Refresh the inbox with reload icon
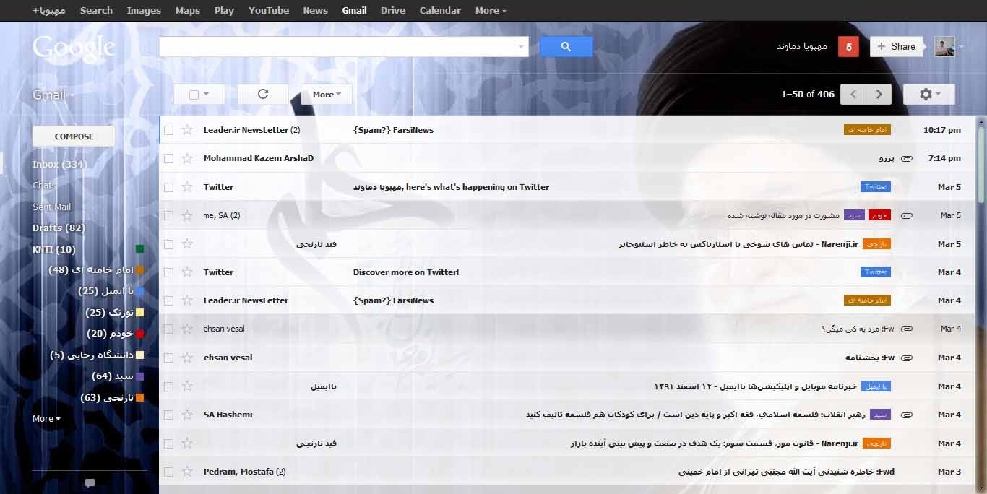Screen dimensions: 987x494 (x=263, y=95)
